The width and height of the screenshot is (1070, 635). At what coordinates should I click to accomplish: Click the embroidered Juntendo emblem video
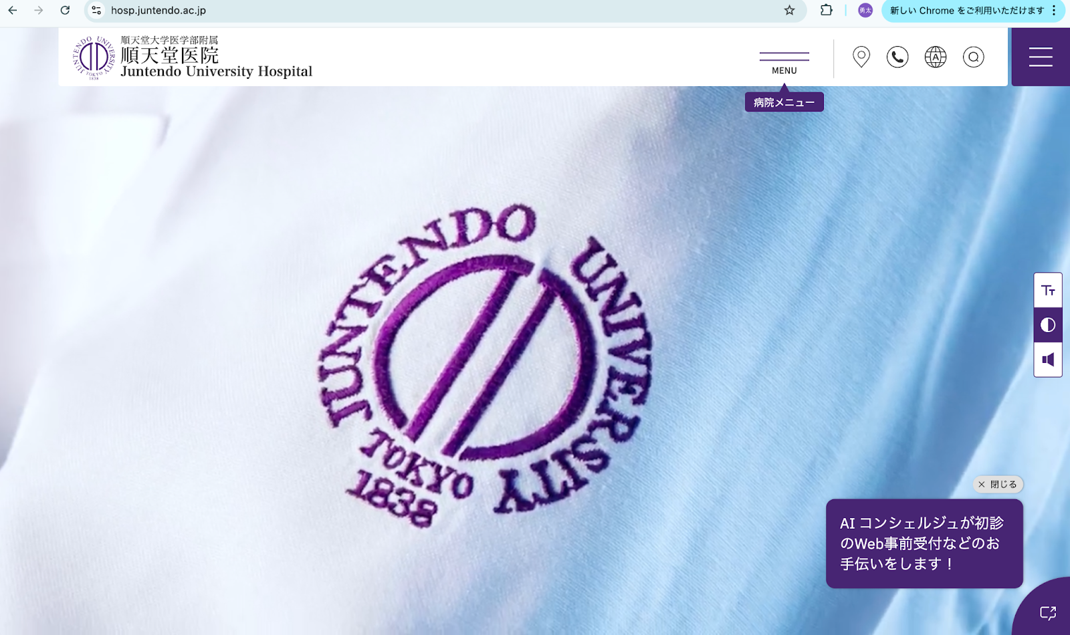coord(486,366)
